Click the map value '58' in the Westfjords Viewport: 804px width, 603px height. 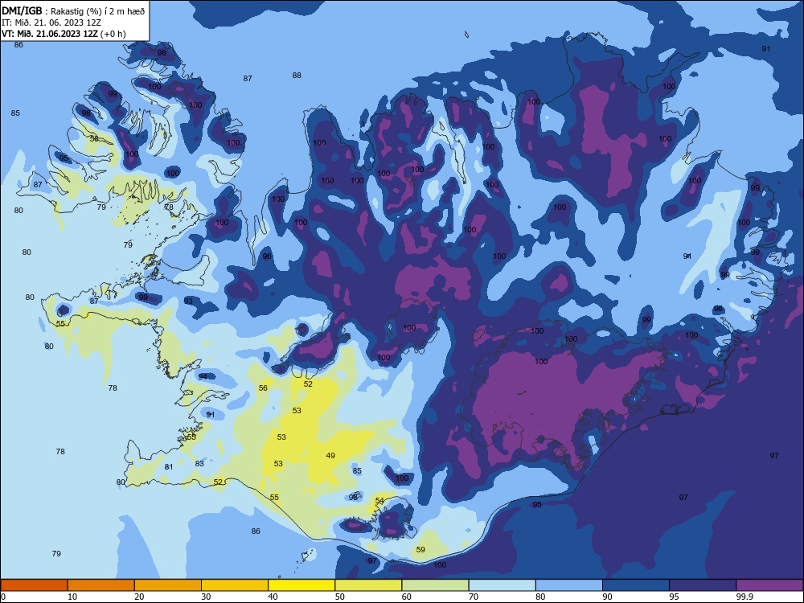coord(94,138)
